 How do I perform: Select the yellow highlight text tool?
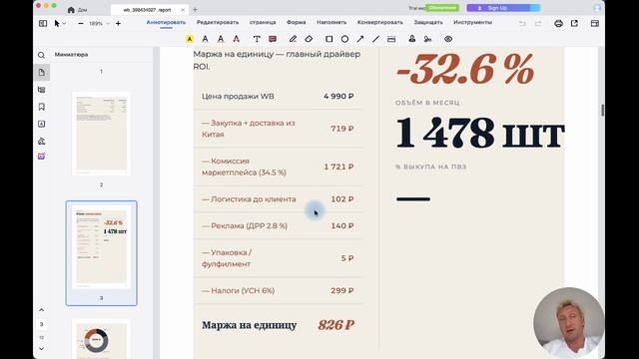click(x=190, y=39)
